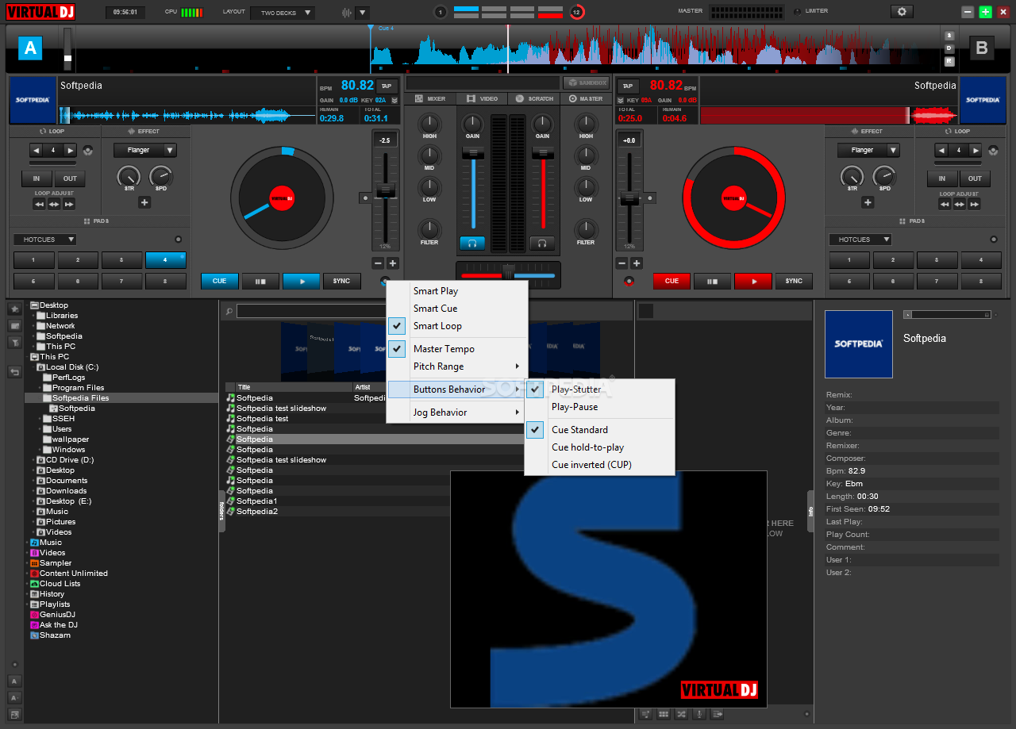The height and width of the screenshot is (729, 1016).
Task: Click deck B loop adjust move-forward arrows
Action: [x=975, y=204]
